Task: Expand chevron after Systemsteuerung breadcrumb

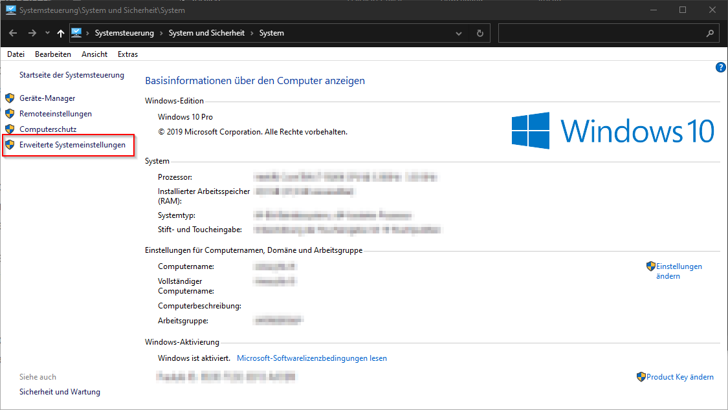Action: point(161,33)
